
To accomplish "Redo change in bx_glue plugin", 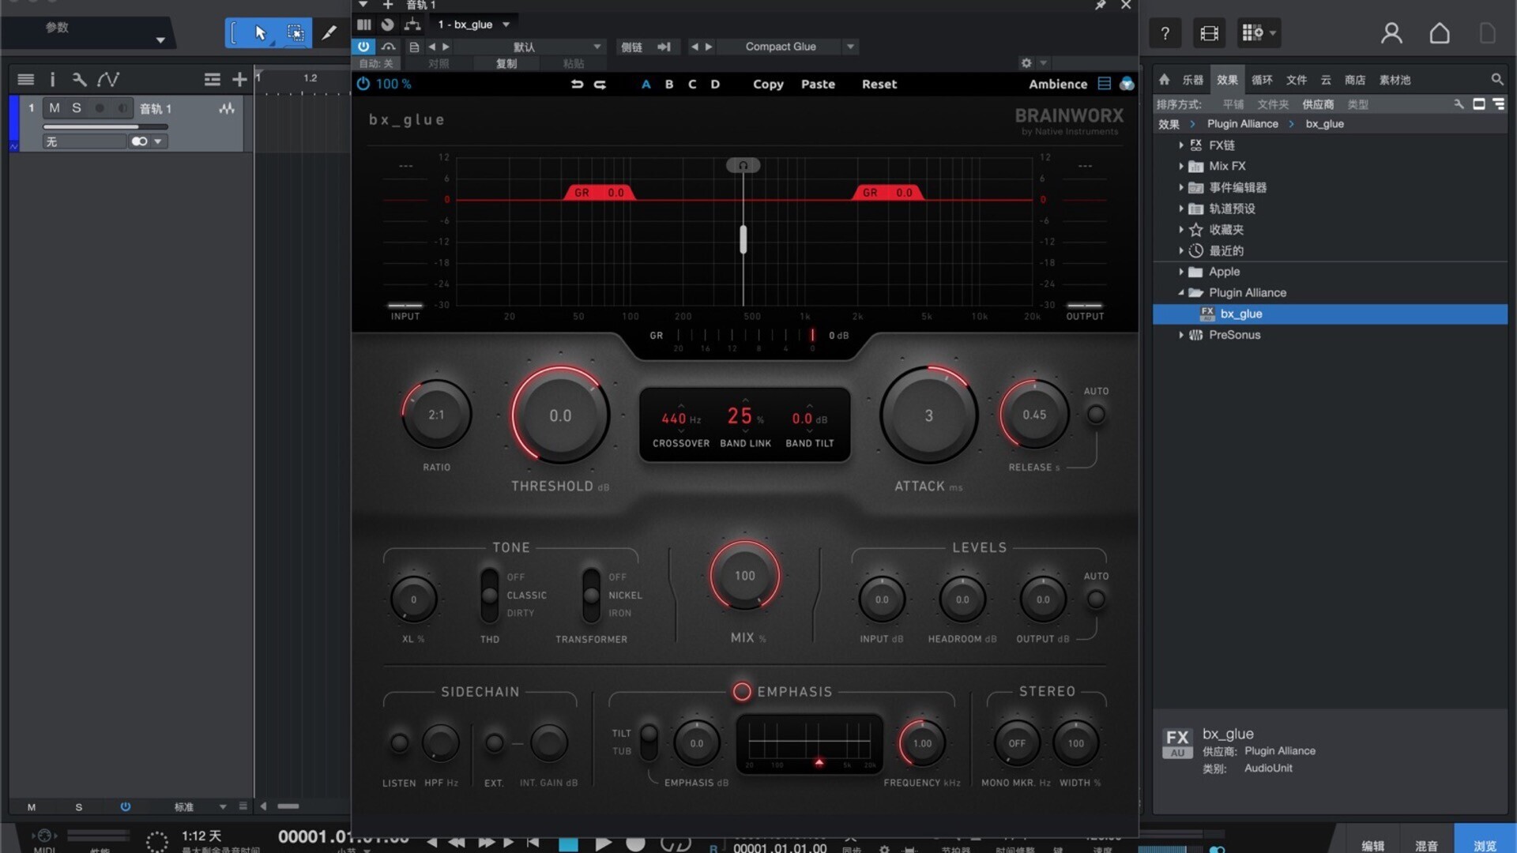I will (x=600, y=84).
